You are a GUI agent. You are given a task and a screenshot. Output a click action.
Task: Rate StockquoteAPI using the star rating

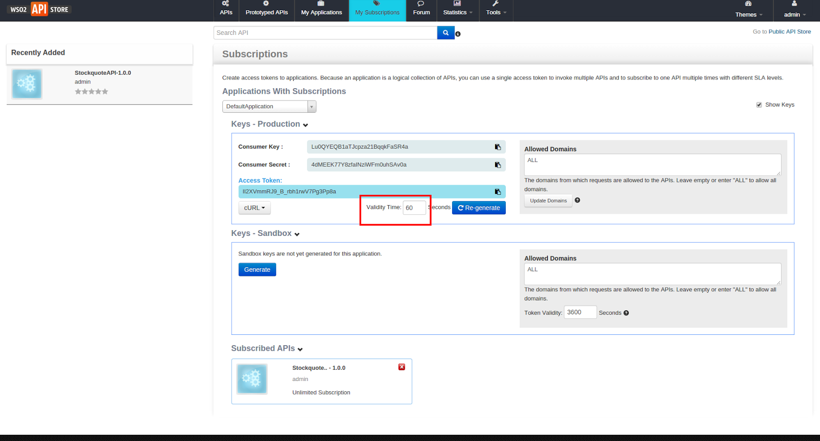click(92, 92)
